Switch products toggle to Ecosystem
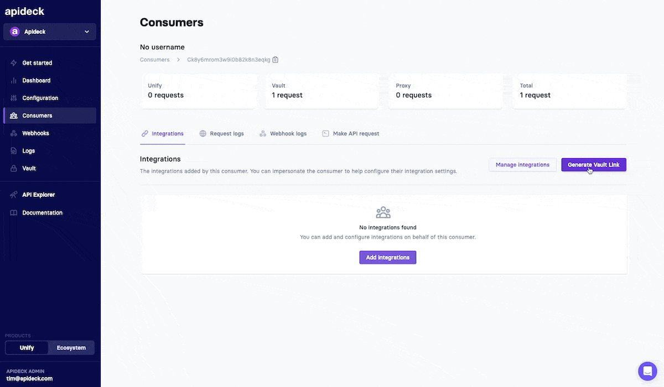This screenshot has width=664, height=387. (x=71, y=348)
